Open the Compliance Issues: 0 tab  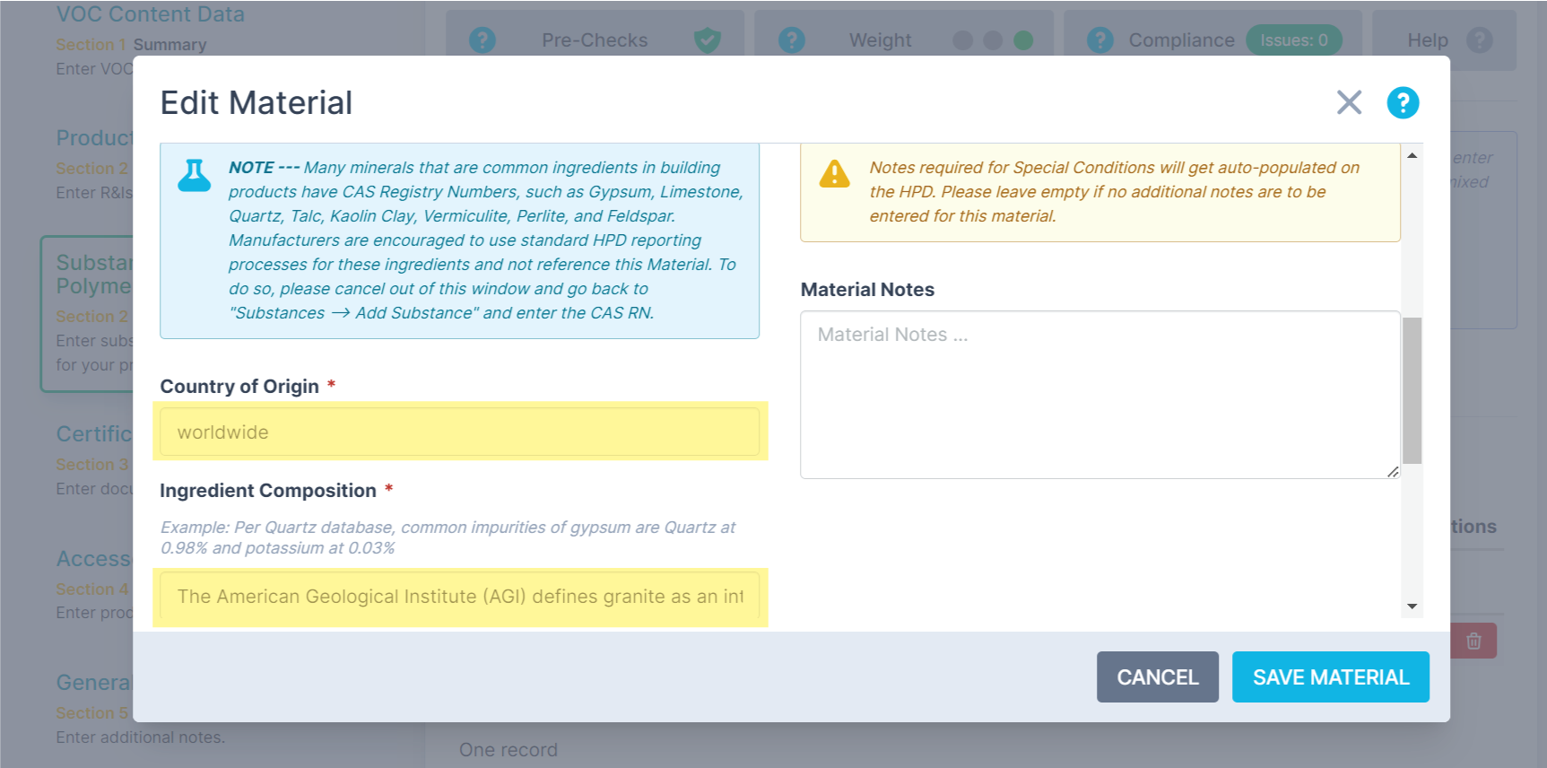[1293, 40]
